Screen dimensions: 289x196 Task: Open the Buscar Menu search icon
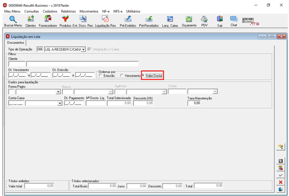coord(13,19)
